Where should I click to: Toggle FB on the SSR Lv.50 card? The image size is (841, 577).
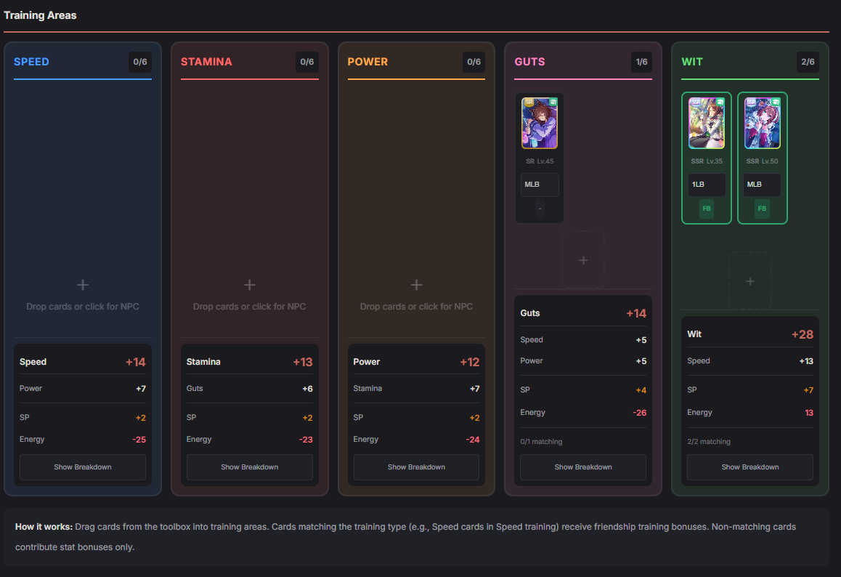tap(762, 209)
